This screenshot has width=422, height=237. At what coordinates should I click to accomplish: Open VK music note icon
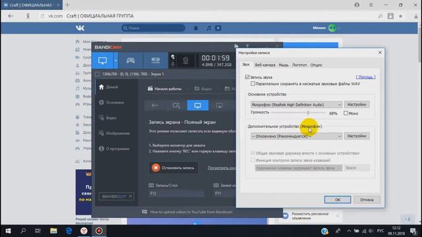point(209,28)
